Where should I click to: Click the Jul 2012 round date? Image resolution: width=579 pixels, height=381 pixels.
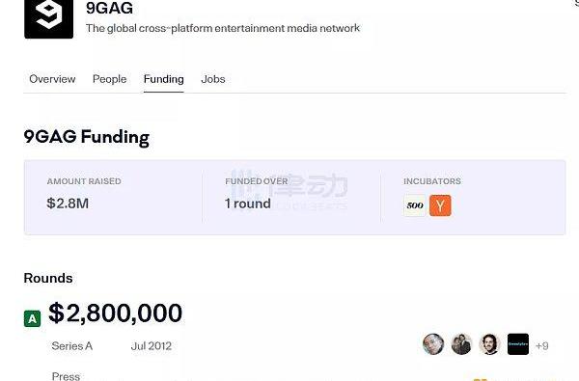click(x=152, y=346)
